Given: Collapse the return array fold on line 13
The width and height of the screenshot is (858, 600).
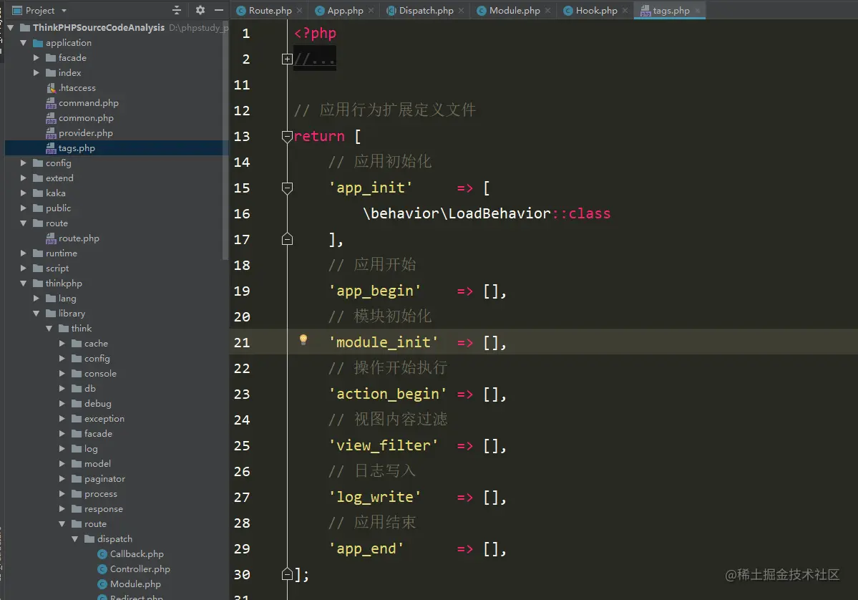Looking at the screenshot, I should [287, 136].
